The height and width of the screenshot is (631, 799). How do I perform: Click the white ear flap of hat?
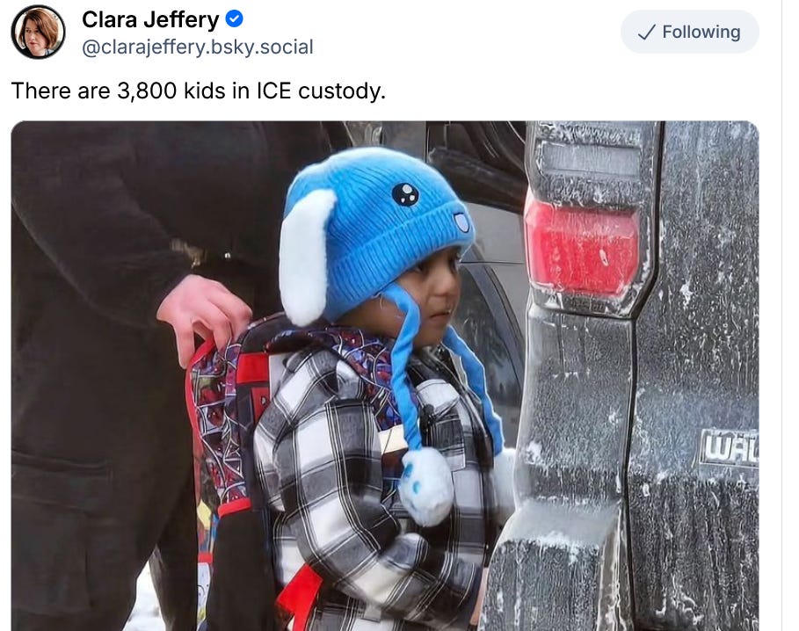(305, 257)
